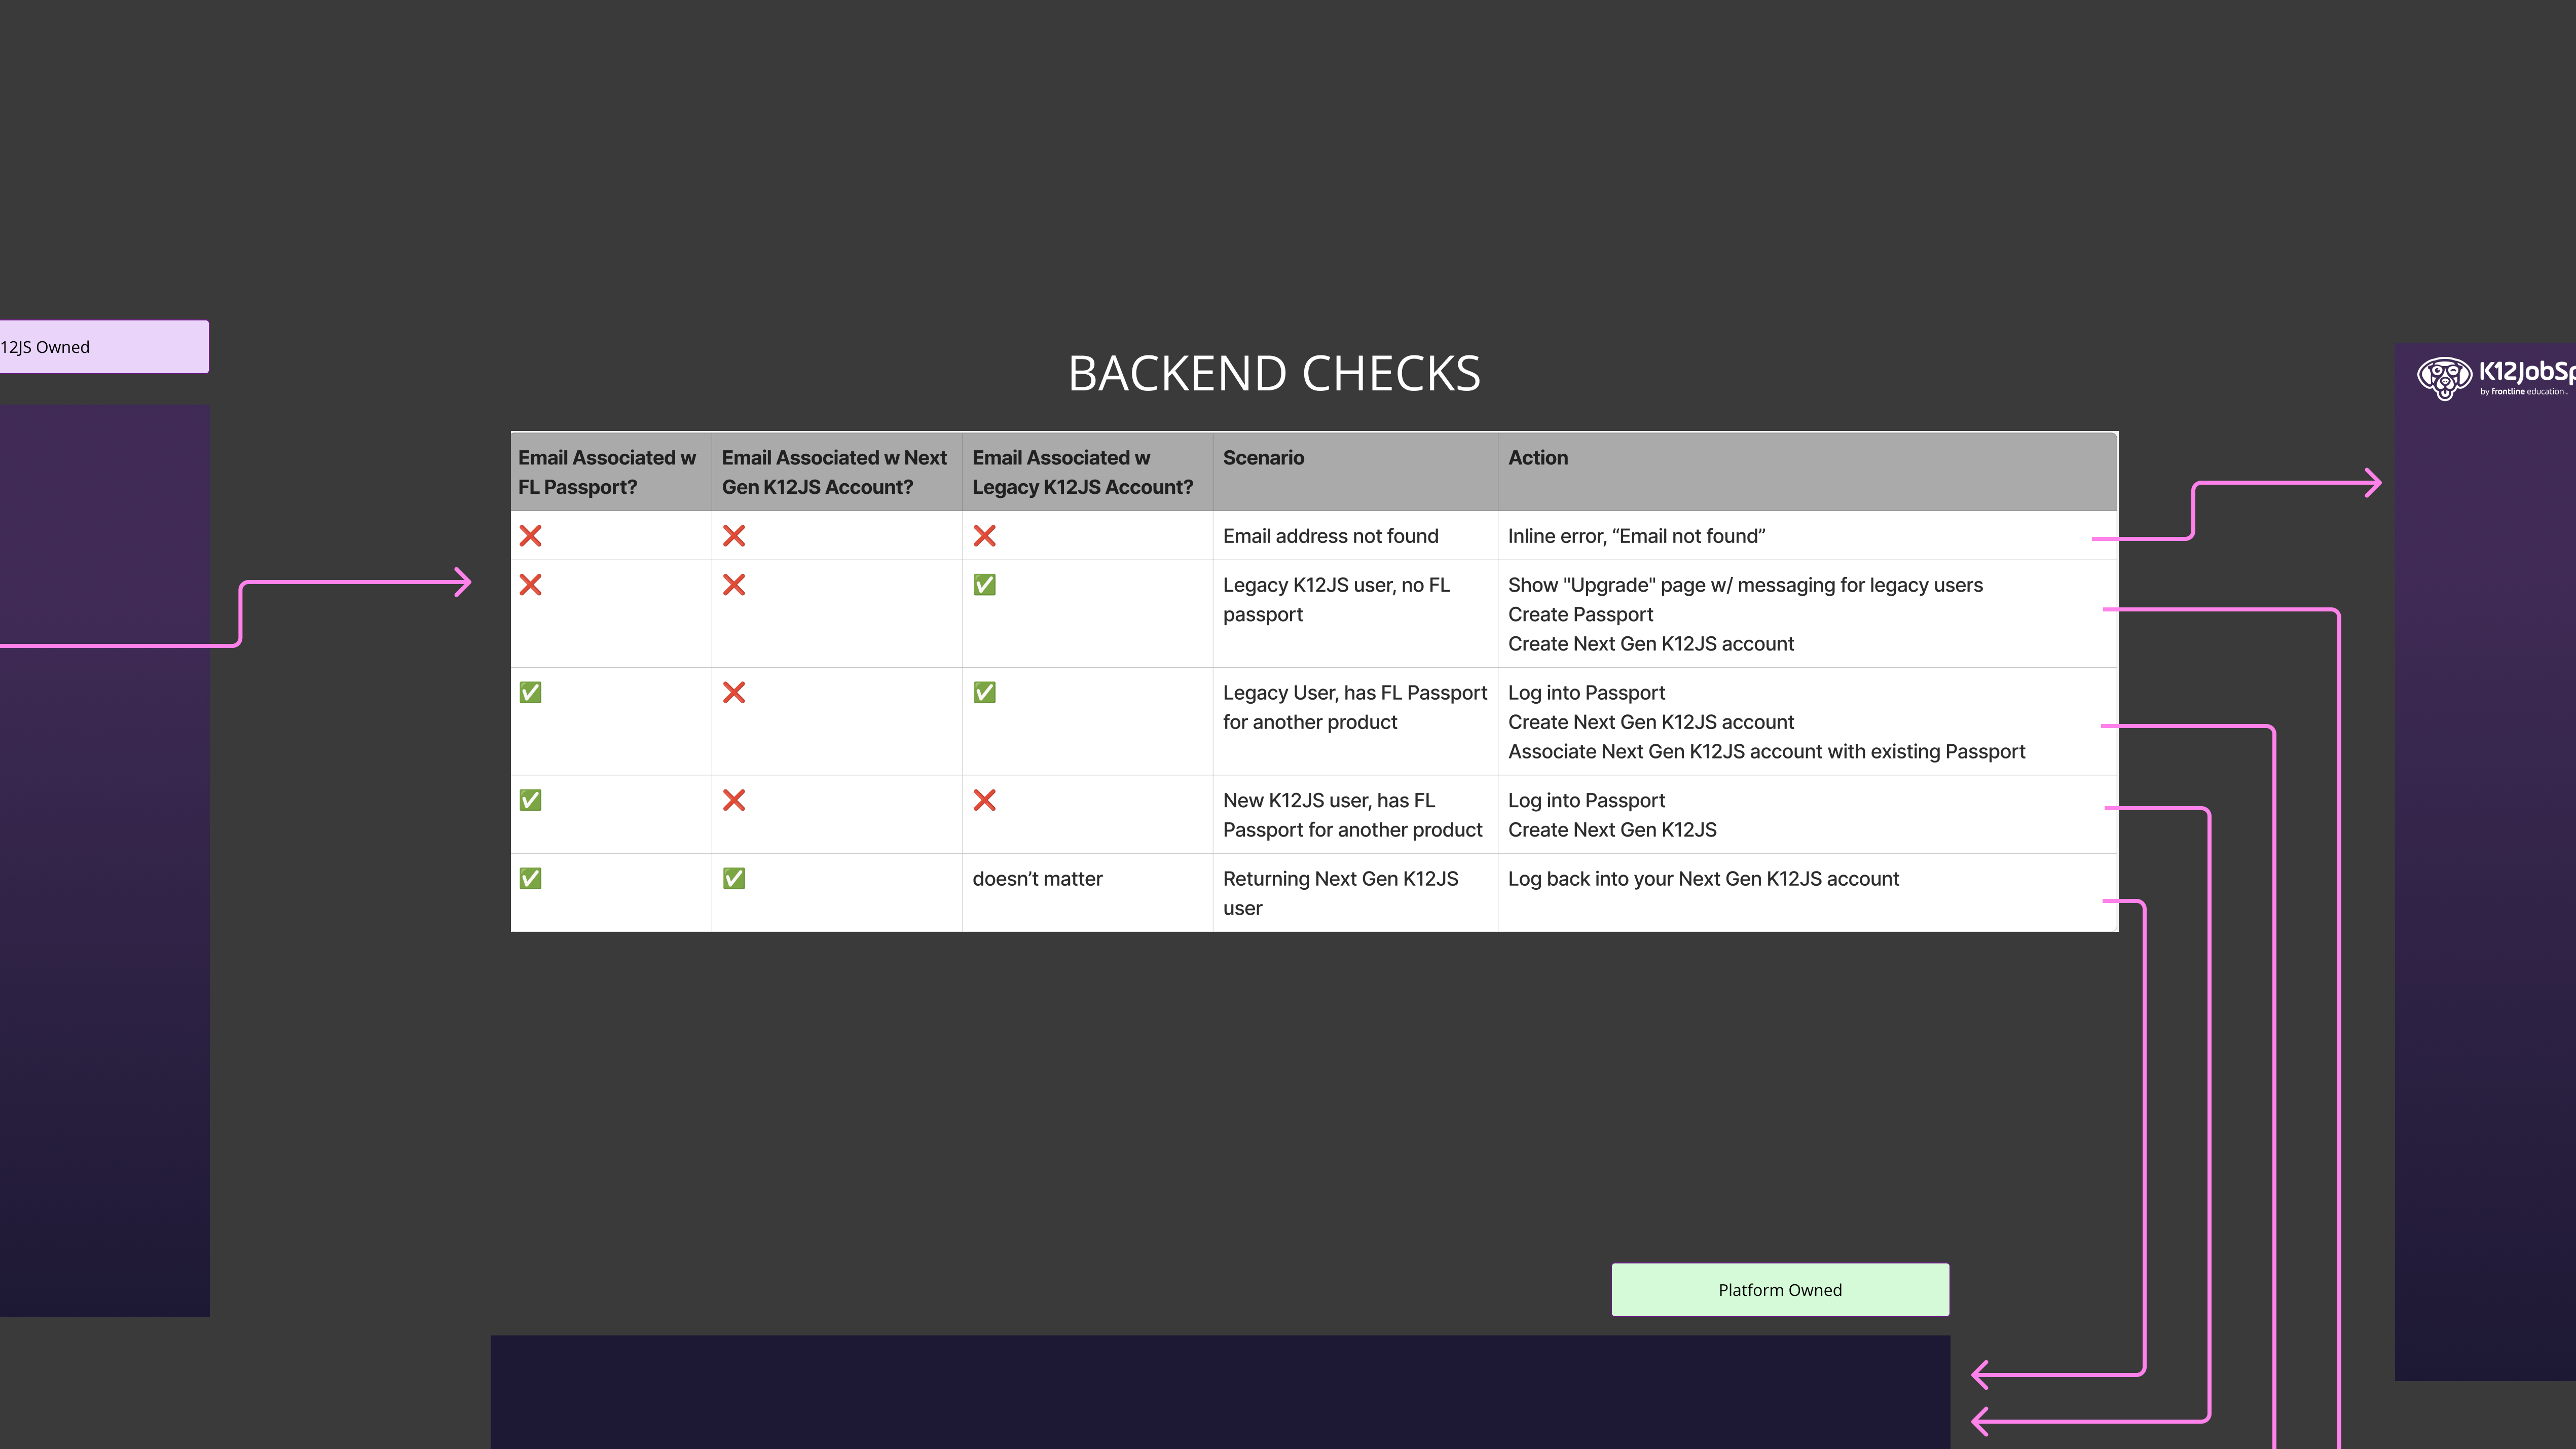Click the Next Gen red X in the Legacy User, has FL Passport row
Viewport: 2576px width, 1449px height.
(734, 692)
